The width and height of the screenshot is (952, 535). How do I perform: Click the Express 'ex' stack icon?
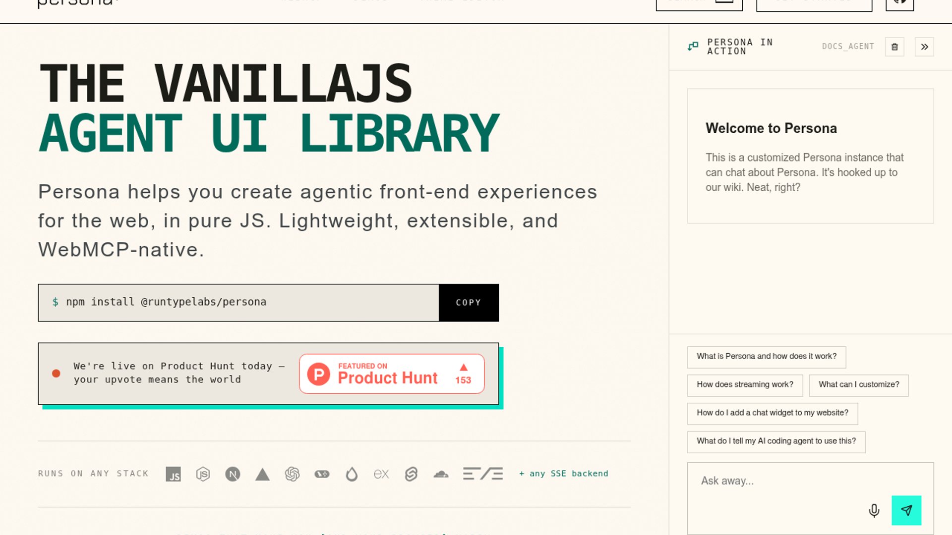point(381,474)
